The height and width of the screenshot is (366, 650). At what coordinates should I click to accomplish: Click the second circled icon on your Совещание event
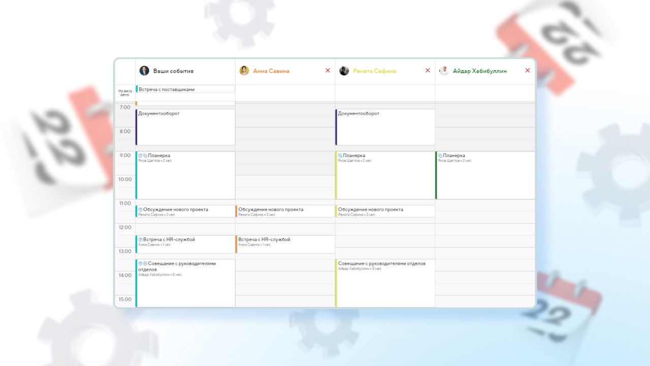(x=145, y=263)
